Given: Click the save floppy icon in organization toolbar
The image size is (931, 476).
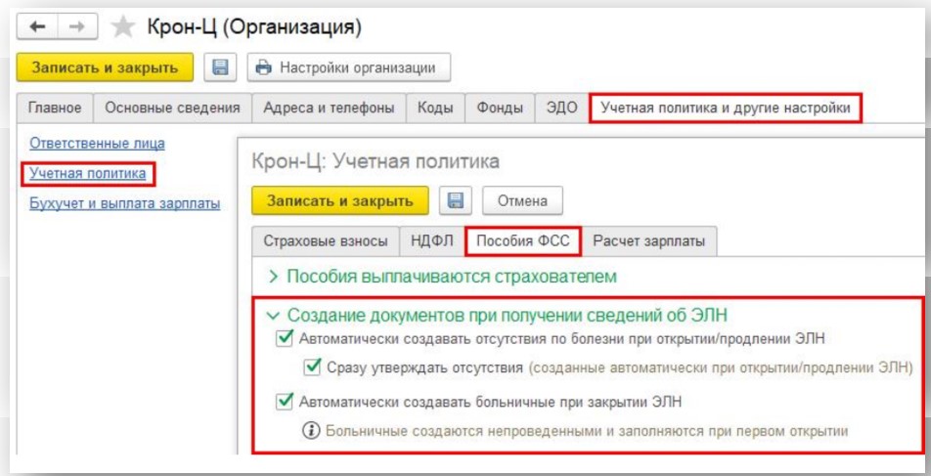Looking at the screenshot, I should [220, 67].
